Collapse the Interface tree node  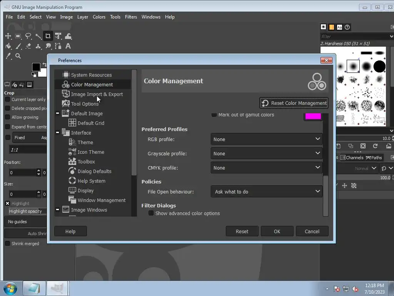[58, 133]
